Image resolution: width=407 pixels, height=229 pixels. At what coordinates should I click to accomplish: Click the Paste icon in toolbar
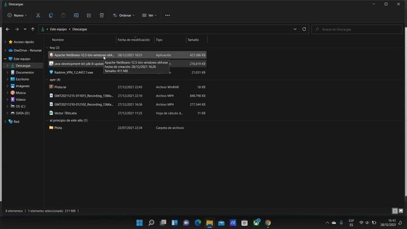pos(64,15)
